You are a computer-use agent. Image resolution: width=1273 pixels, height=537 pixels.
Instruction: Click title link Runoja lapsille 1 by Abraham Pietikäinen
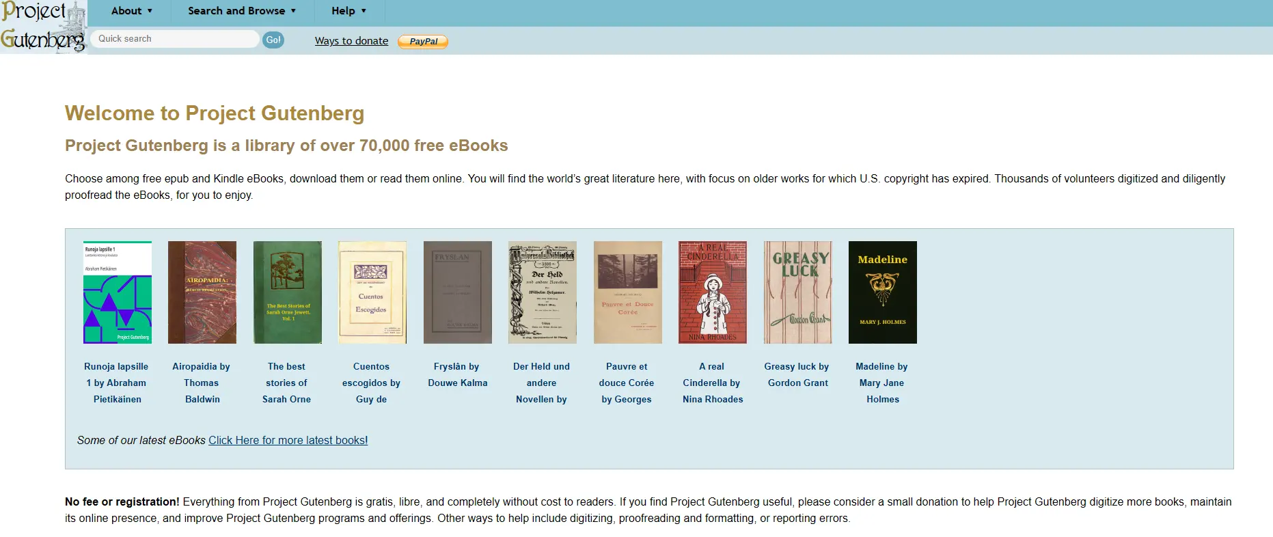point(117,383)
